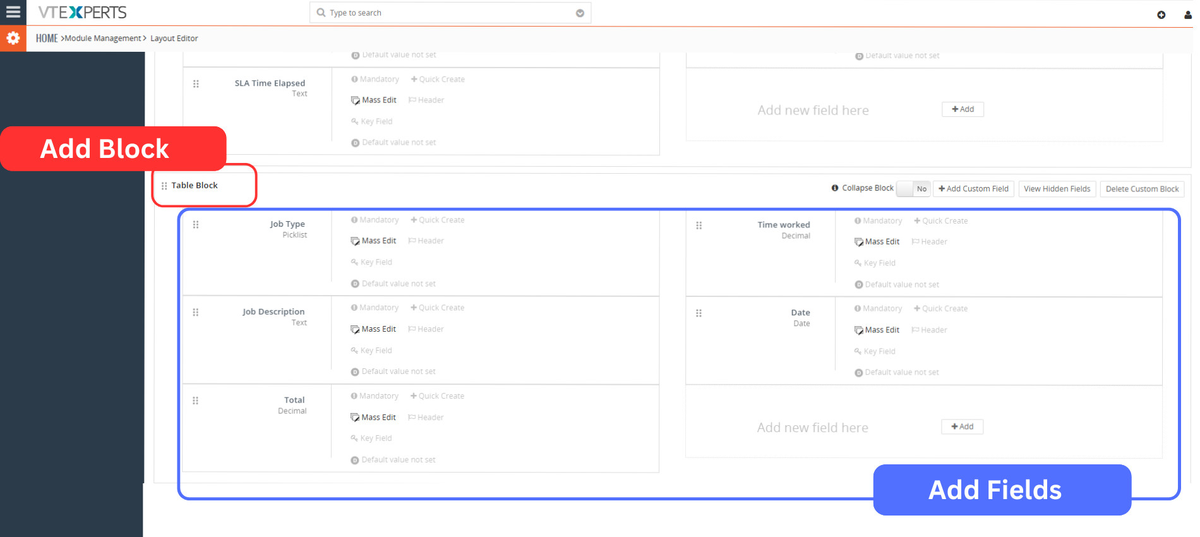Enable Quick Create for Job Description
This screenshot has height=537, width=1200.
pos(437,308)
